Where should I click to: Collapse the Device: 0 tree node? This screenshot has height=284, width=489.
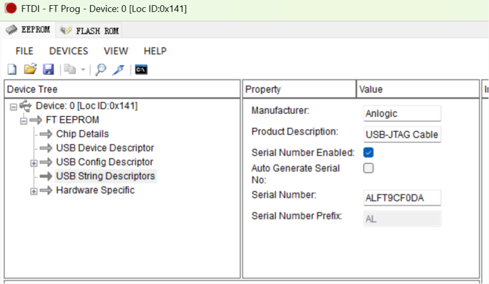pos(14,107)
